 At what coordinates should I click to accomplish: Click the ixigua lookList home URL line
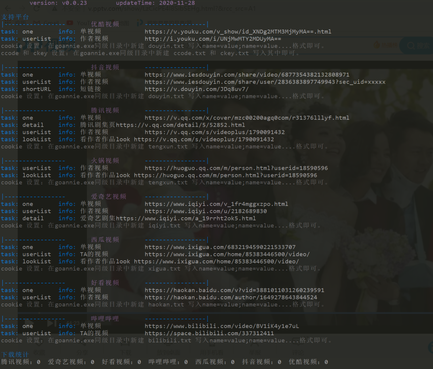(216, 262)
